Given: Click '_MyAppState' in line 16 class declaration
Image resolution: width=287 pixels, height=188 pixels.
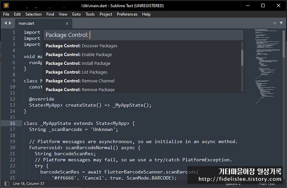Looking at the screenshot, I should pyautogui.click(x=56, y=123).
